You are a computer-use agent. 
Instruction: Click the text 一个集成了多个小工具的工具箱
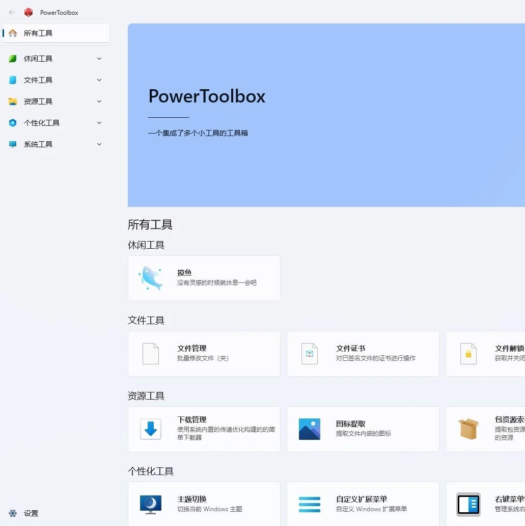[x=198, y=133]
